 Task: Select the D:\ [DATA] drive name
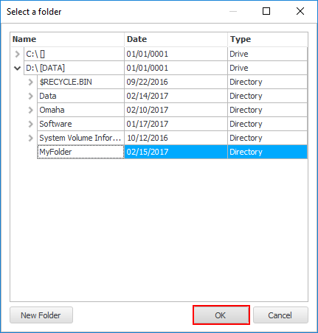tap(45, 68)
